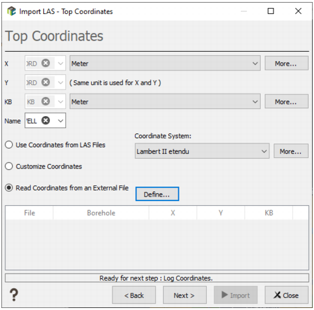
Task: Open the Lambert II etendu coordinate system dropdown
Action: point(202,151)
